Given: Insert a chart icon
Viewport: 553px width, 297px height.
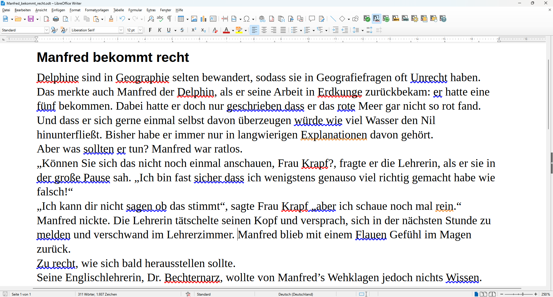Looking at the screenshot, I should pyautogui.click(x=204, y=19).
